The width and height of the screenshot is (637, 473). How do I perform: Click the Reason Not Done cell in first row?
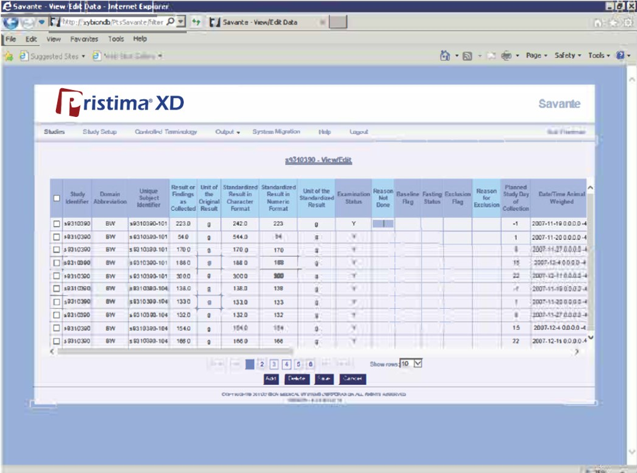pyautogui.click(x=383, y=223)
